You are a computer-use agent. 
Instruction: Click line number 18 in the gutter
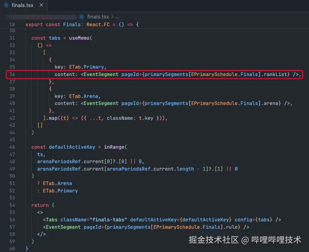tap(13, 24)
